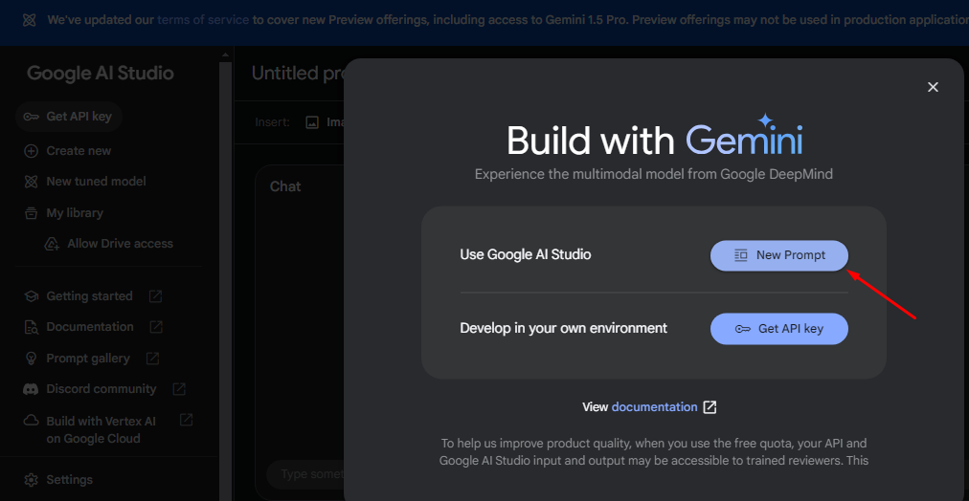Viewport: 969px width, 501px height.
Task: Click external-link icon next to Getting started
Action: (155, 296)
